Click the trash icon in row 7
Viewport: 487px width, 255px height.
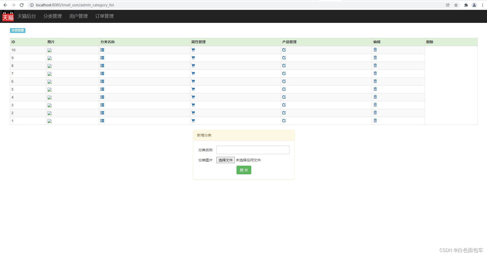pos(375,73)
